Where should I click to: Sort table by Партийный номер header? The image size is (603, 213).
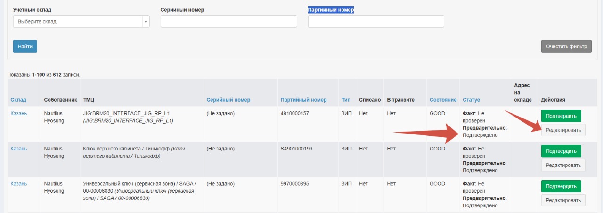point(303,100)
